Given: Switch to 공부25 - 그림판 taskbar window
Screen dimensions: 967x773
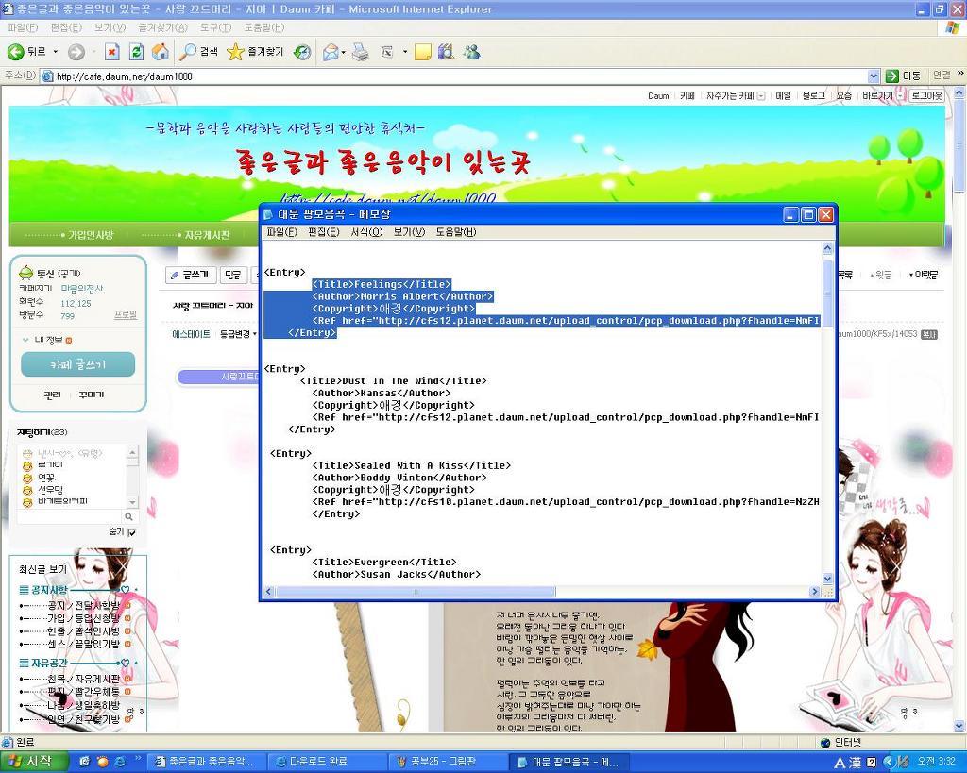Looking at the screenshot, I should tap(446, 762).
